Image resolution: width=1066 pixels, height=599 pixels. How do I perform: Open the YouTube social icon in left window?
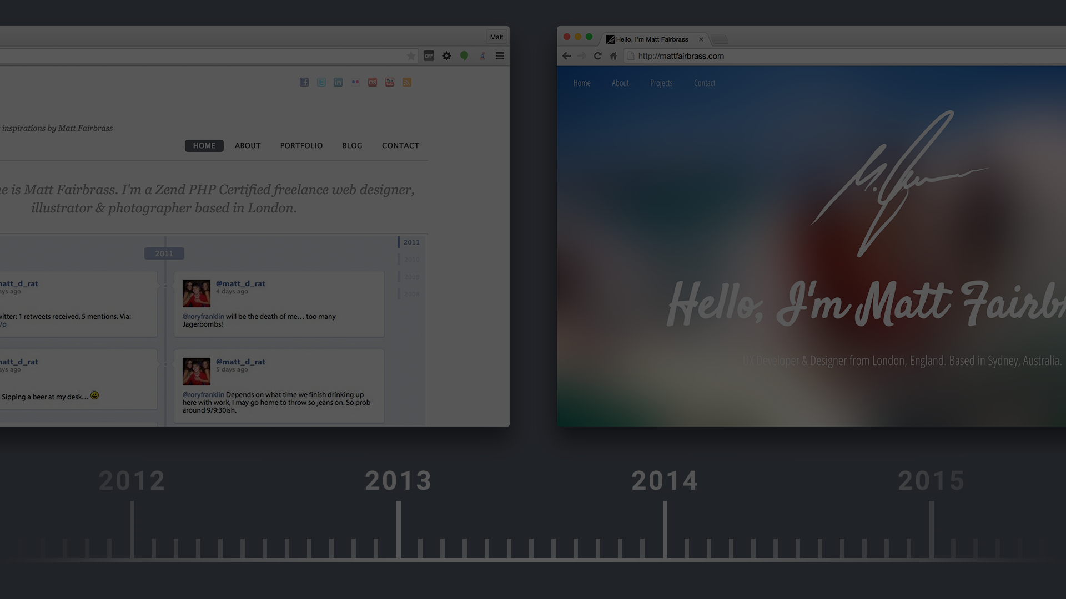click(x=390, y=82)
